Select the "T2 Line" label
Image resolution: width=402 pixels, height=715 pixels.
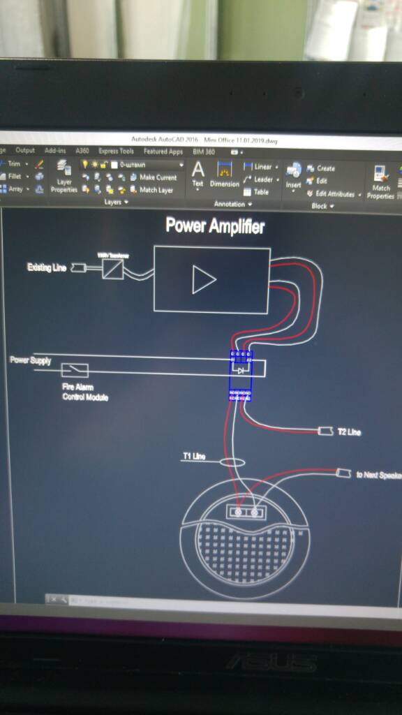coord(349,432)
